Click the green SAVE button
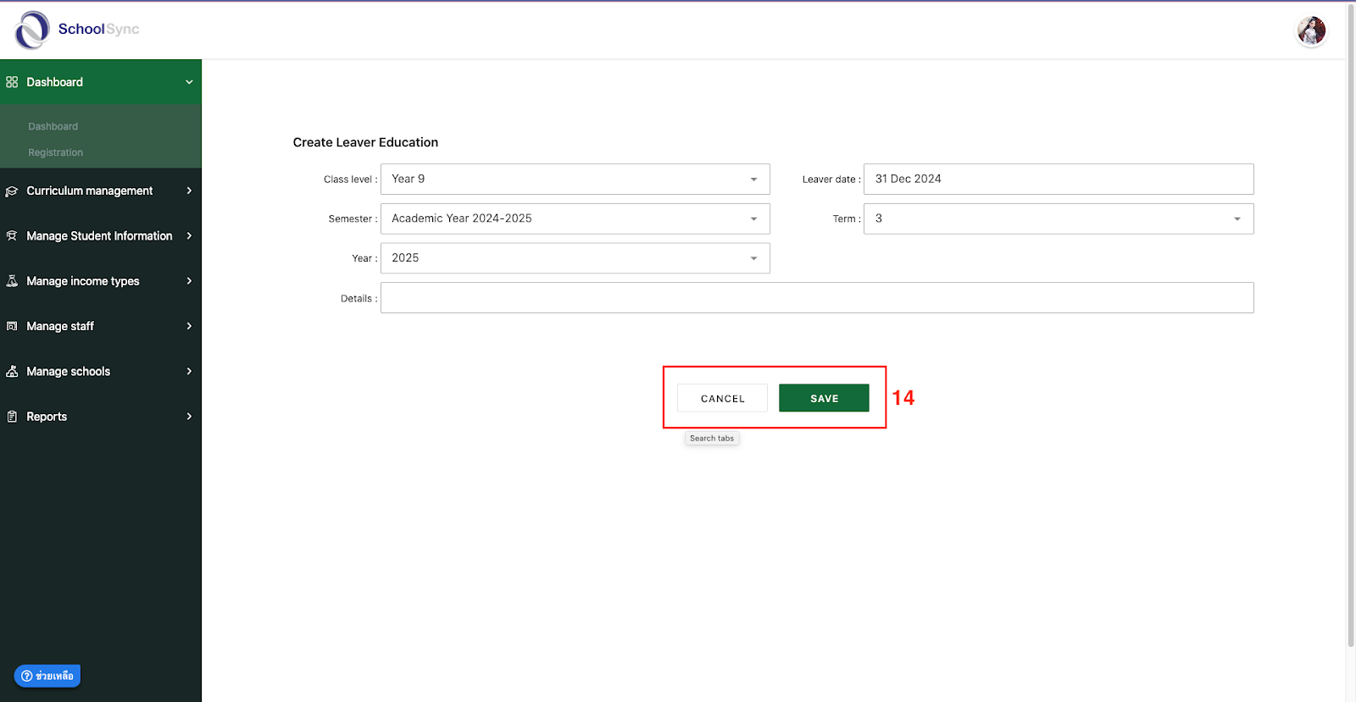 coord(824,398)
